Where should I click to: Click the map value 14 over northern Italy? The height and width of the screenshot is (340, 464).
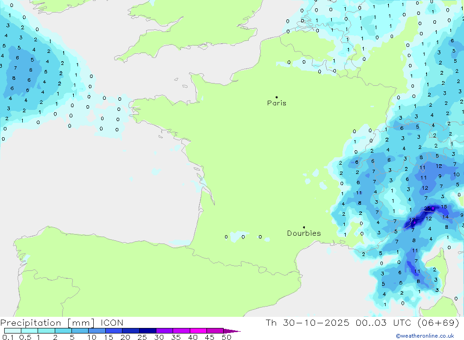[445, 217]
